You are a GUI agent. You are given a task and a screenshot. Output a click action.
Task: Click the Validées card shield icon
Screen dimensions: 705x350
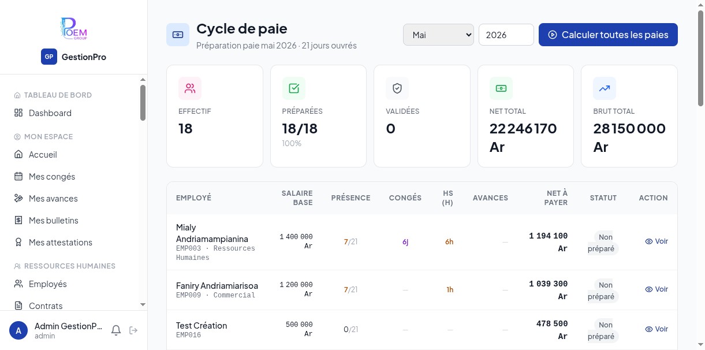(x=397, y=88)
